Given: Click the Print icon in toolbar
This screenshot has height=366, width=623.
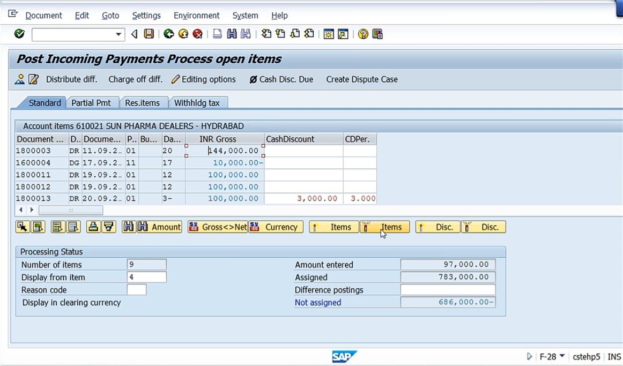Looking at the screenshot, I should (217, 34).
